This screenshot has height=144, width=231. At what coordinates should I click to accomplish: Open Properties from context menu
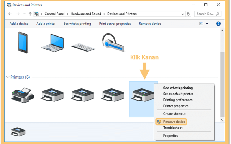coord(170,136)
